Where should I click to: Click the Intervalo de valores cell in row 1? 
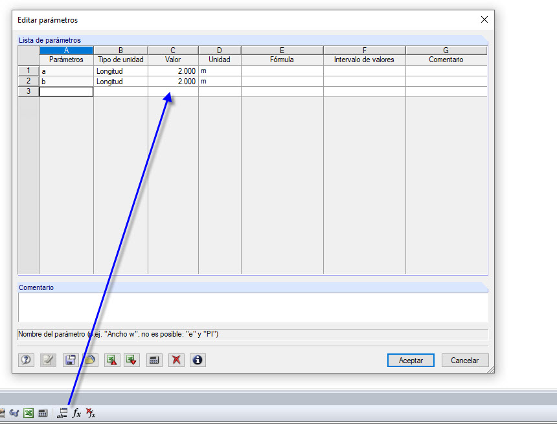coord(365,71)
